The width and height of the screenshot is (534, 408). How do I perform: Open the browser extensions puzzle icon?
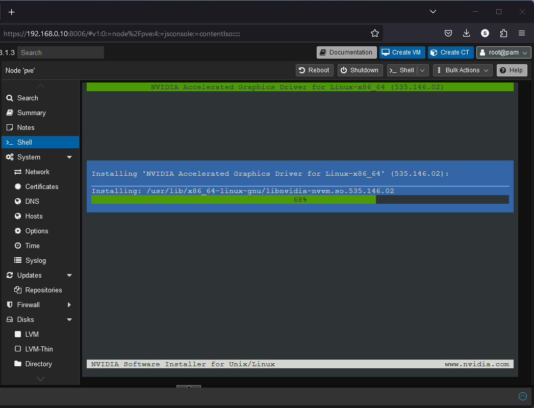[x=503, y=33]
